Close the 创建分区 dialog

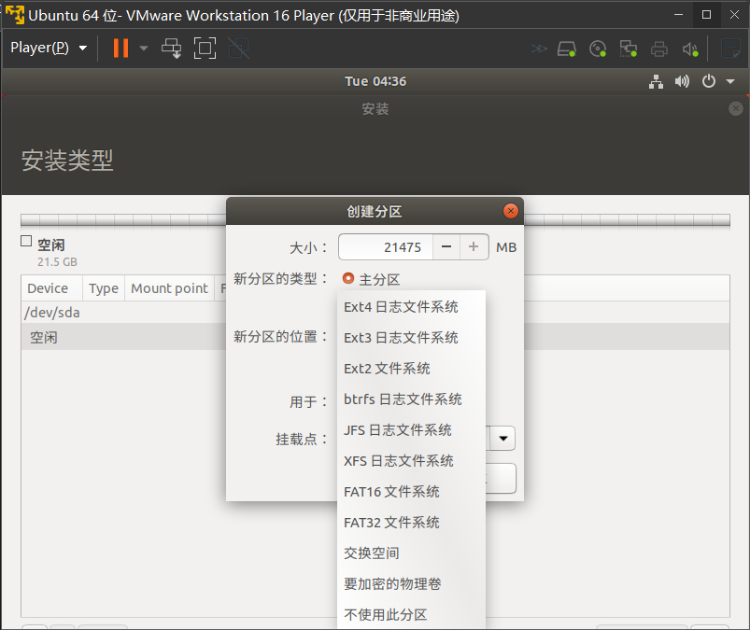[x=511, y=212]
